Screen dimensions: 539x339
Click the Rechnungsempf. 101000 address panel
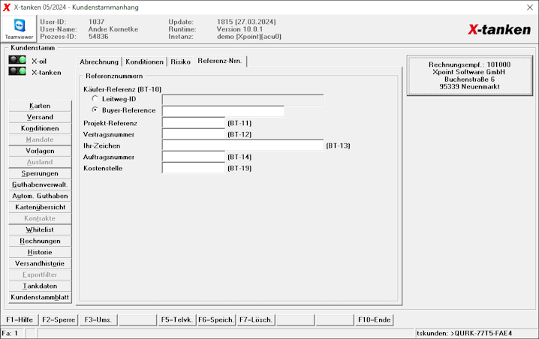tap(470, 76)
